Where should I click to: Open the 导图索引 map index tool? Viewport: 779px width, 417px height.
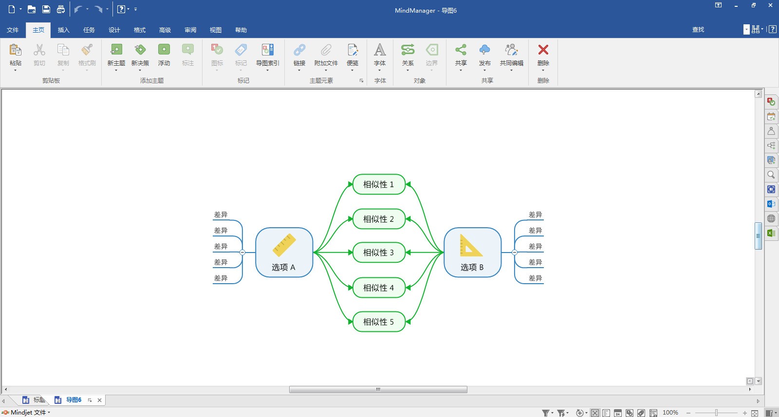pos(267,54)
